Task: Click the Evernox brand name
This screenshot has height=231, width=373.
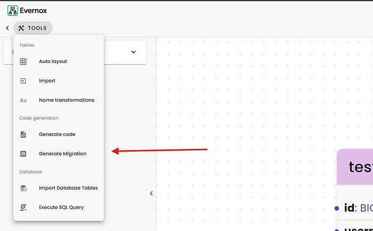Action: point(33,11)
